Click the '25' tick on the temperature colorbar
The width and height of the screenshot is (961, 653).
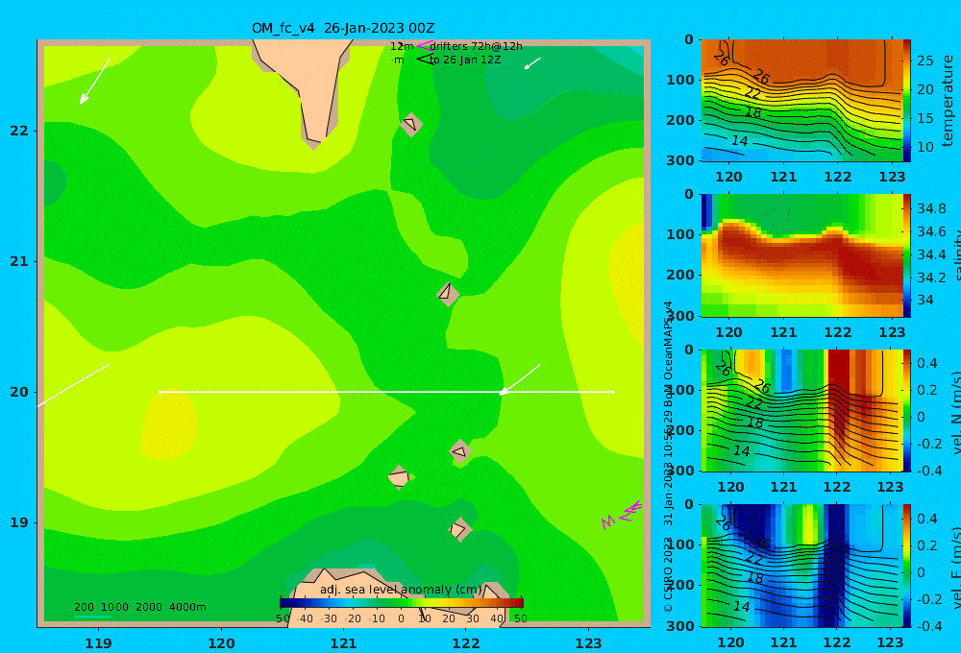pos(925,60)
